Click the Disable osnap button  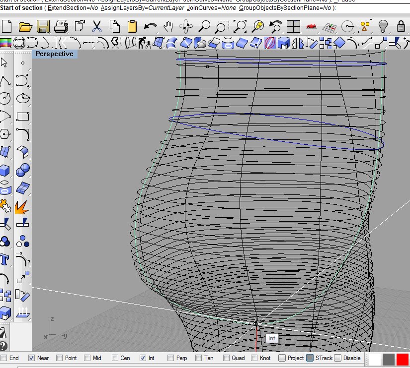(x=338, y=358)
